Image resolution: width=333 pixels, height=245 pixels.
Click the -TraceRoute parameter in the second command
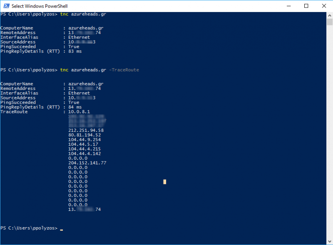pyautogui.click(x=124, y=70)
